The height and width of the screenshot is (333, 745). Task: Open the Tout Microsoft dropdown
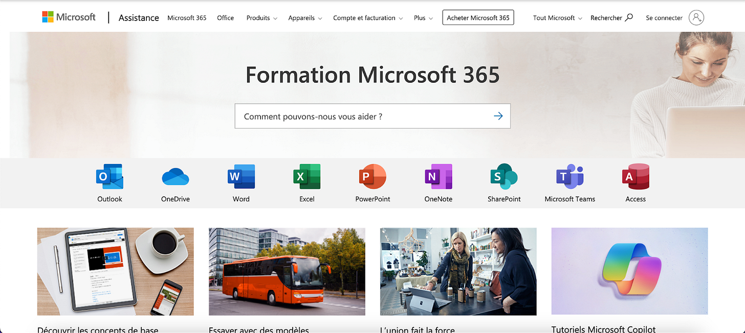click(x=557, y=18)
